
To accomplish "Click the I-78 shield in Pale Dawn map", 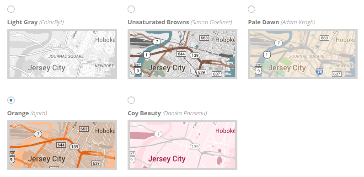I will tap(320, 71).
